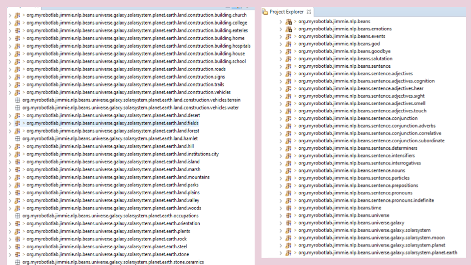This screenshot has height=265, width=471.
Task: Click package icon for beans.events
Action: coord(288,36)
